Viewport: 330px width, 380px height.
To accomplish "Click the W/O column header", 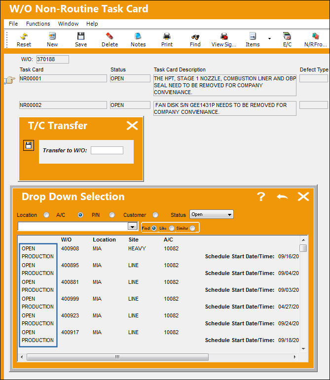I will point(66,240).
